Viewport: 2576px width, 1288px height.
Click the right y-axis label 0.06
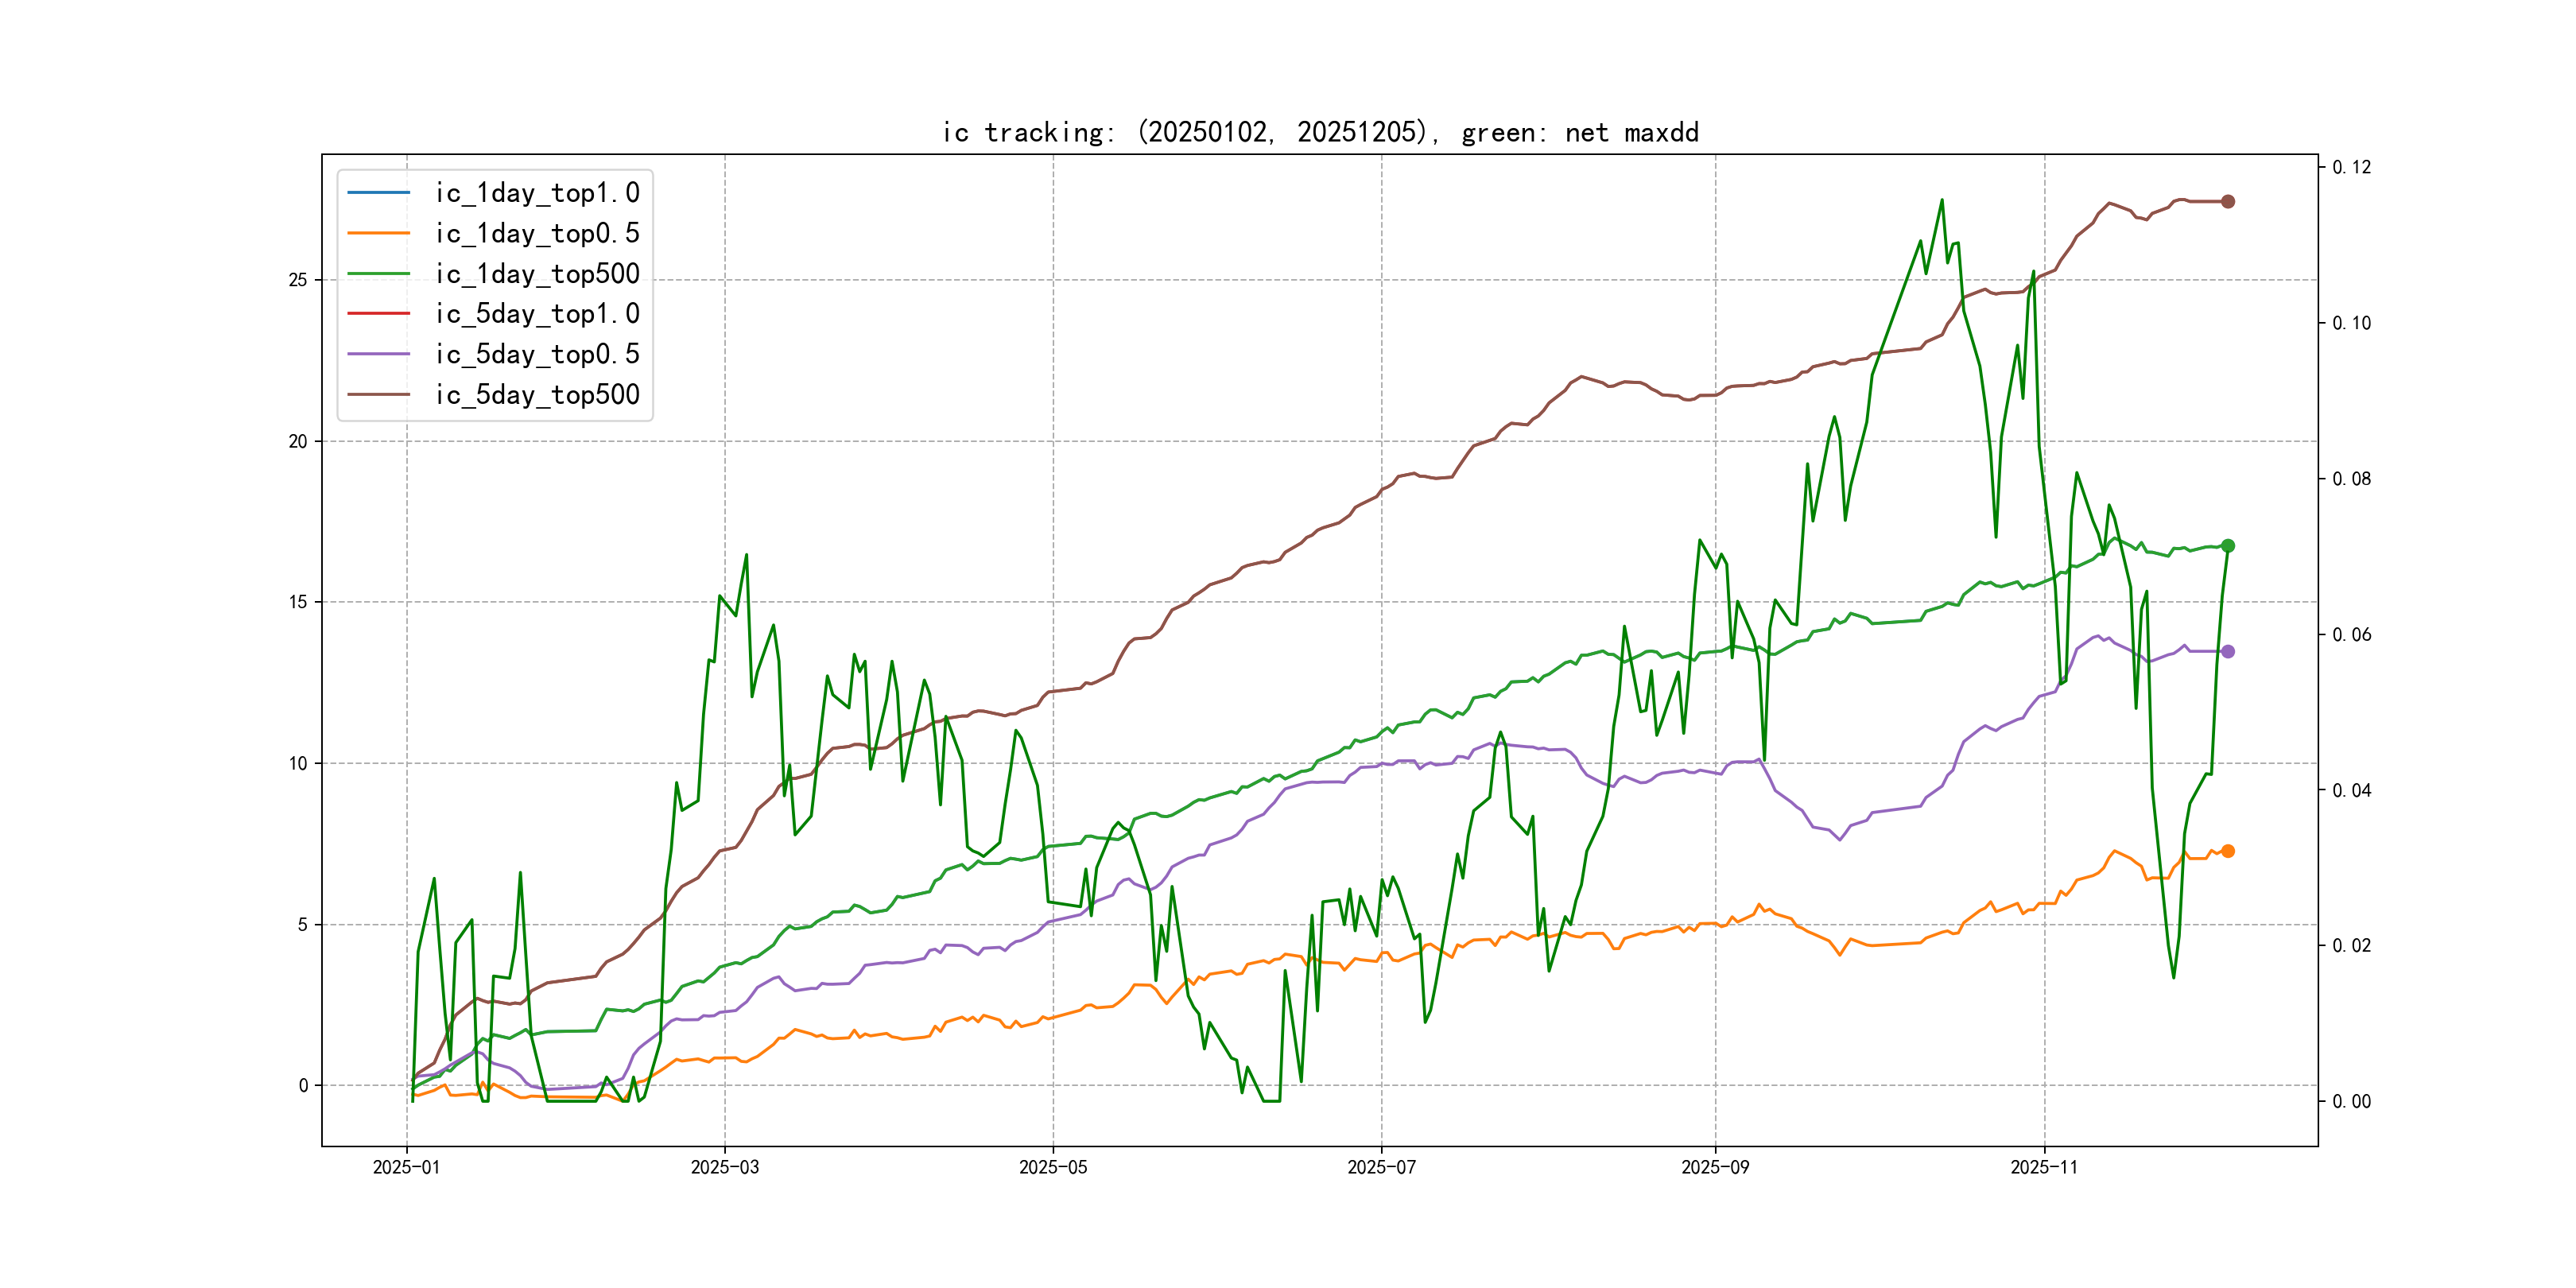tap(2351, 634)
